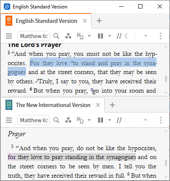The width and height of the screenshot is (170, 181).
Task: Open the ESV panel hamburger menu
Action: pyautogui.click(x=9, y=36)
